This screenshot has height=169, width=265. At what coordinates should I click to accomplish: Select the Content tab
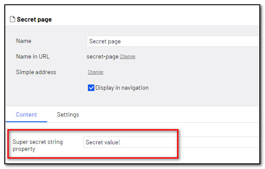click(x=26, y=114)
